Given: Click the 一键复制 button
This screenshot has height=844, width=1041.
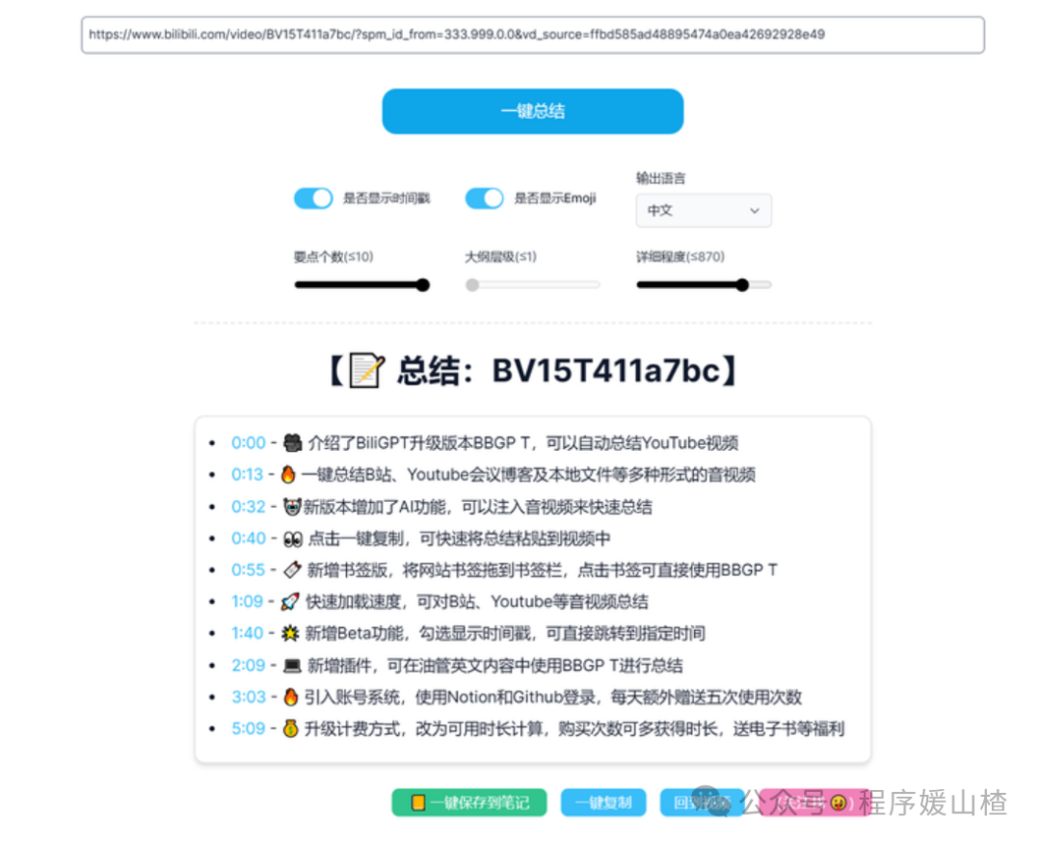Looking at the screenshot, I should (x=603, y=803).
